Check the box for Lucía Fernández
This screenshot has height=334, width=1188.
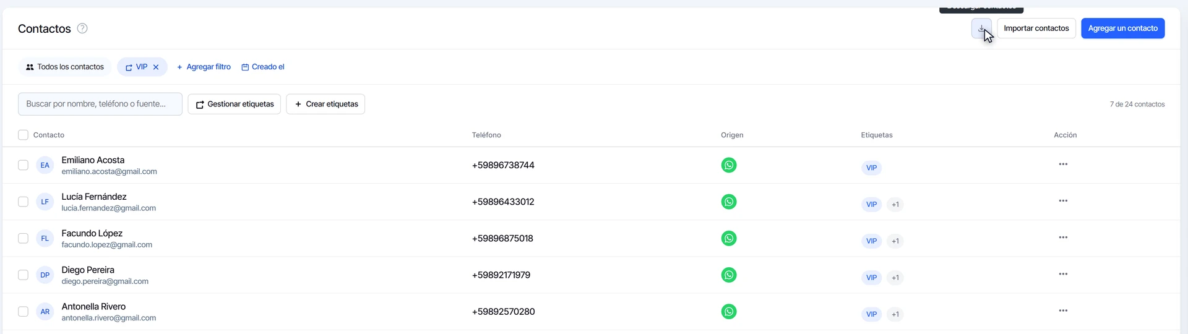tap(23, 202)
